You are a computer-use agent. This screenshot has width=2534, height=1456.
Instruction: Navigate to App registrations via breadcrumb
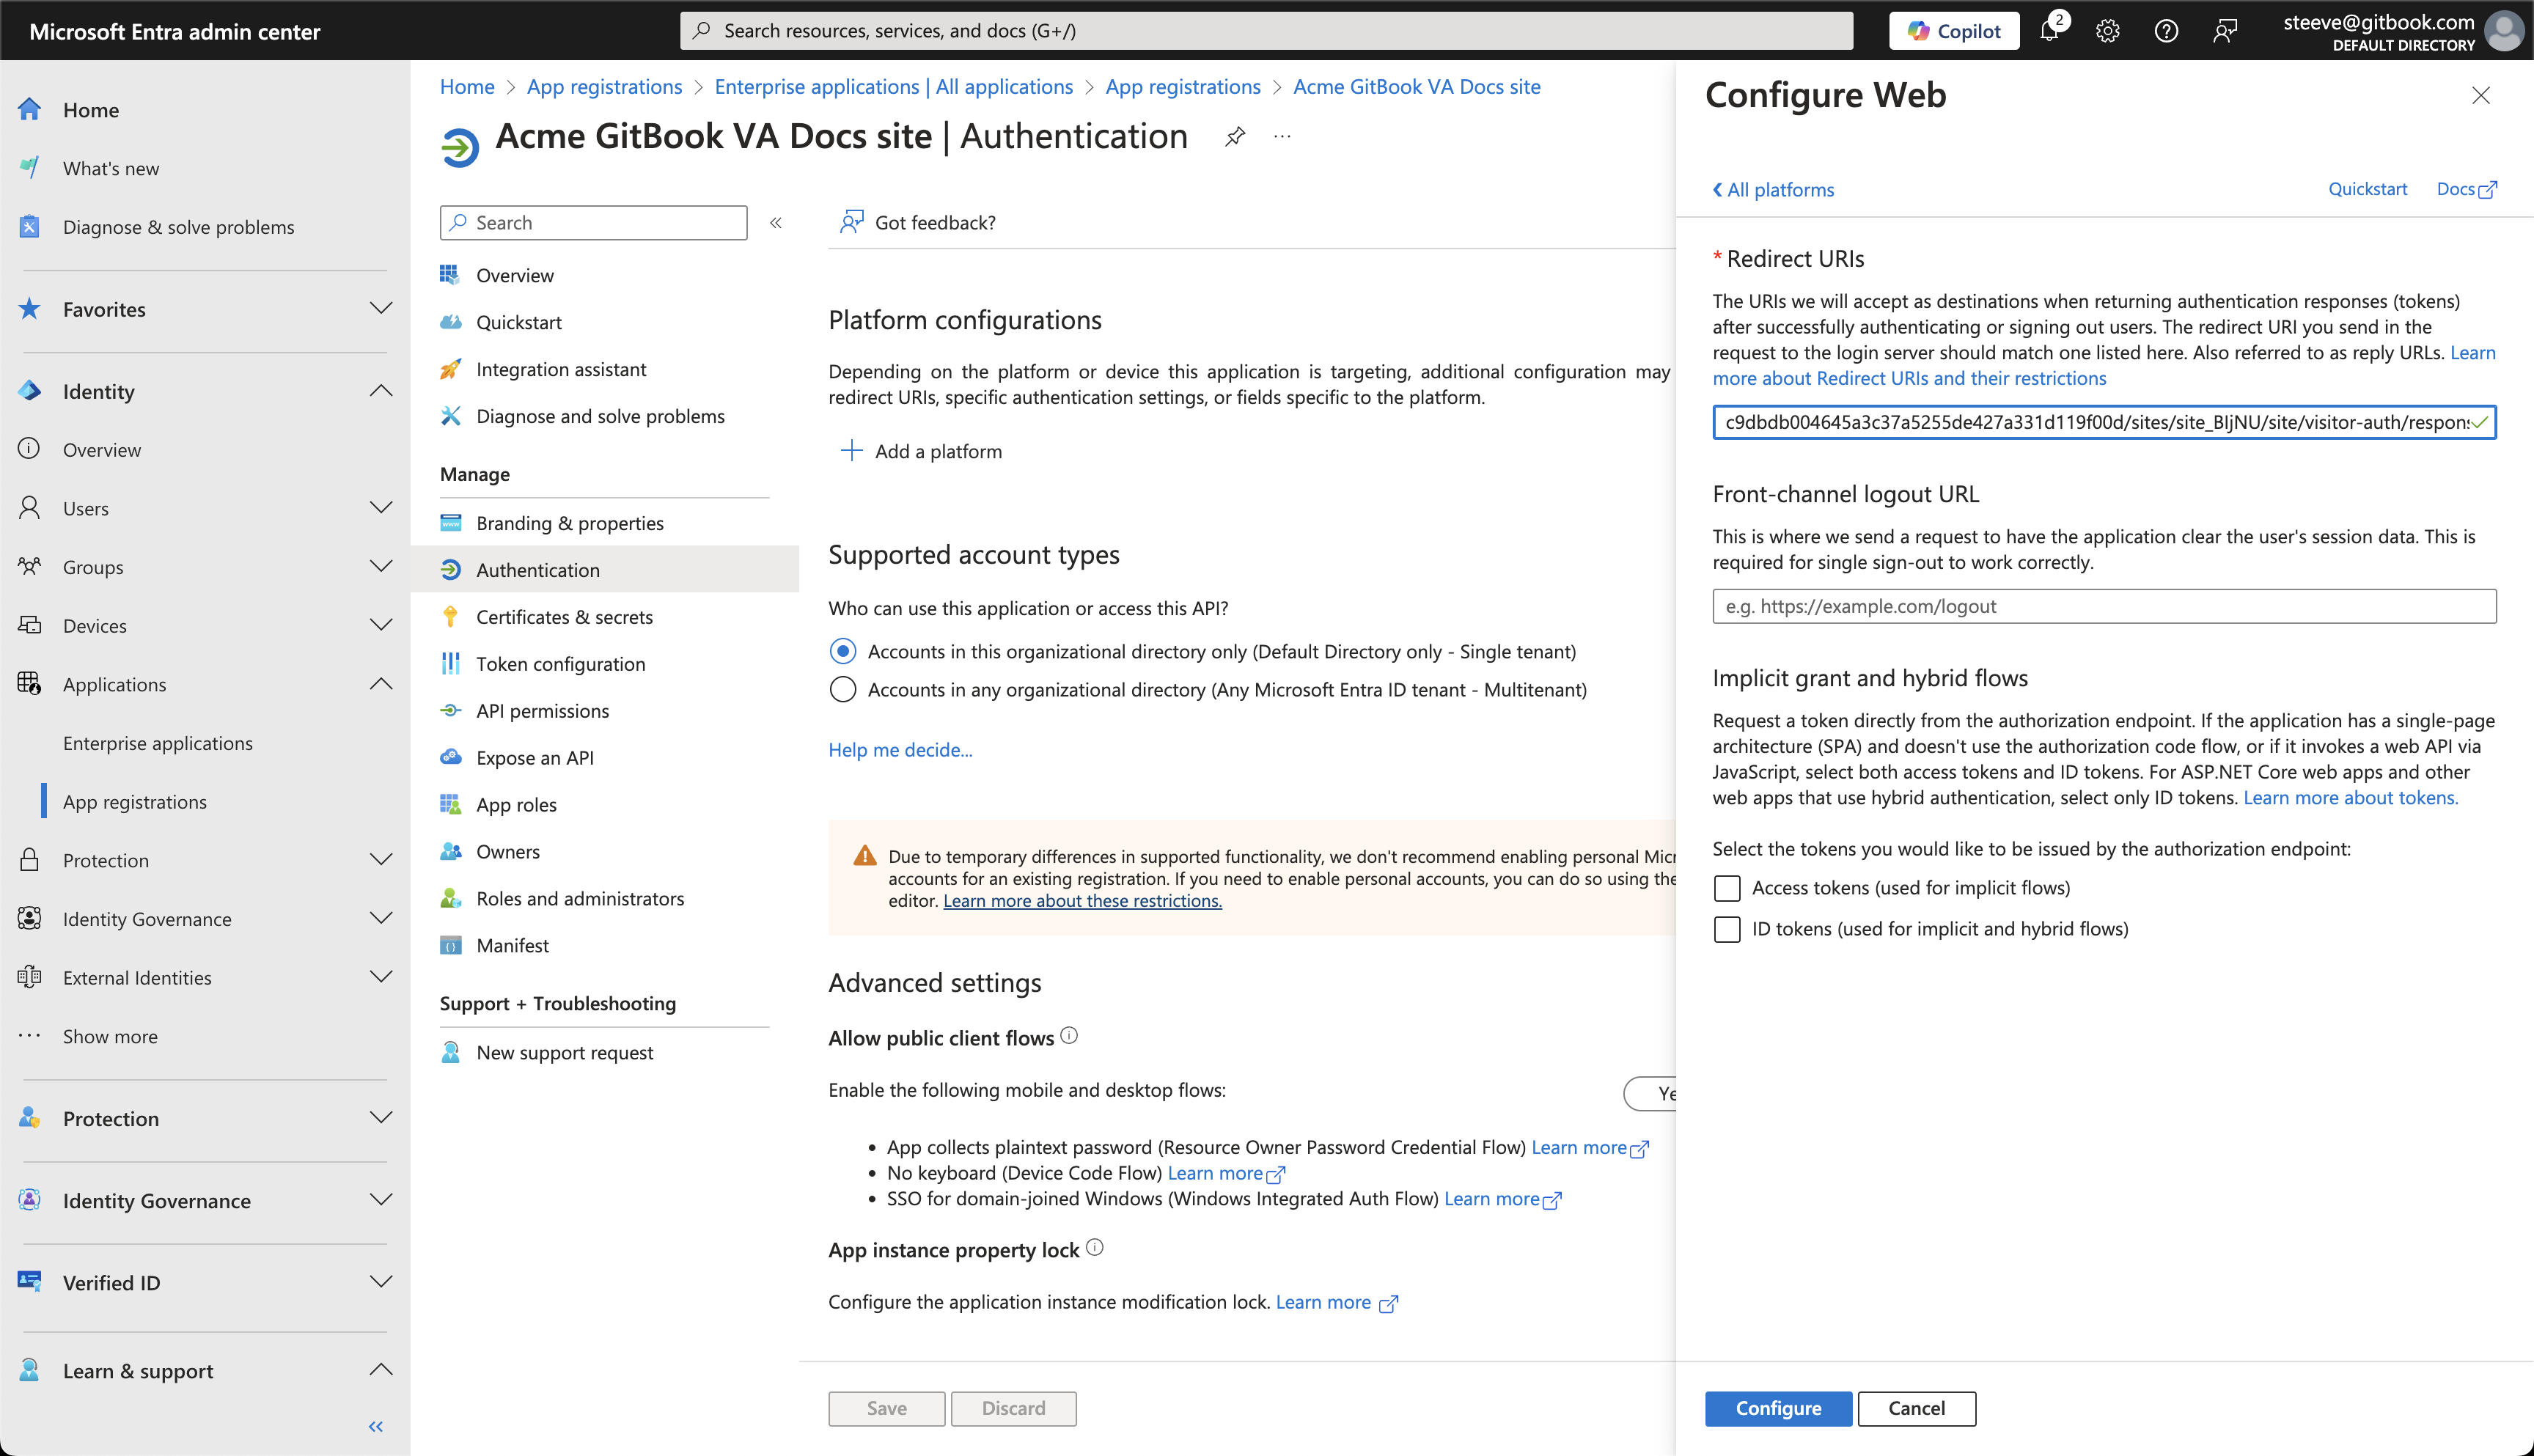604,87
